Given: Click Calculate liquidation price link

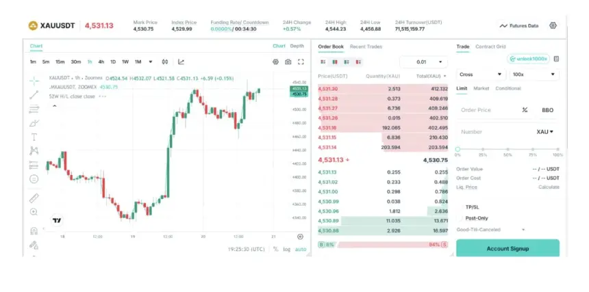Looking at the screenshot, I should tap(549, 187).
